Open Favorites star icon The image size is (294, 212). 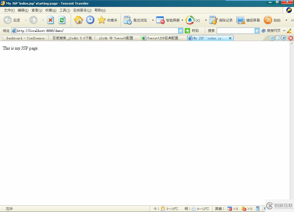click(x=102, y=20)
